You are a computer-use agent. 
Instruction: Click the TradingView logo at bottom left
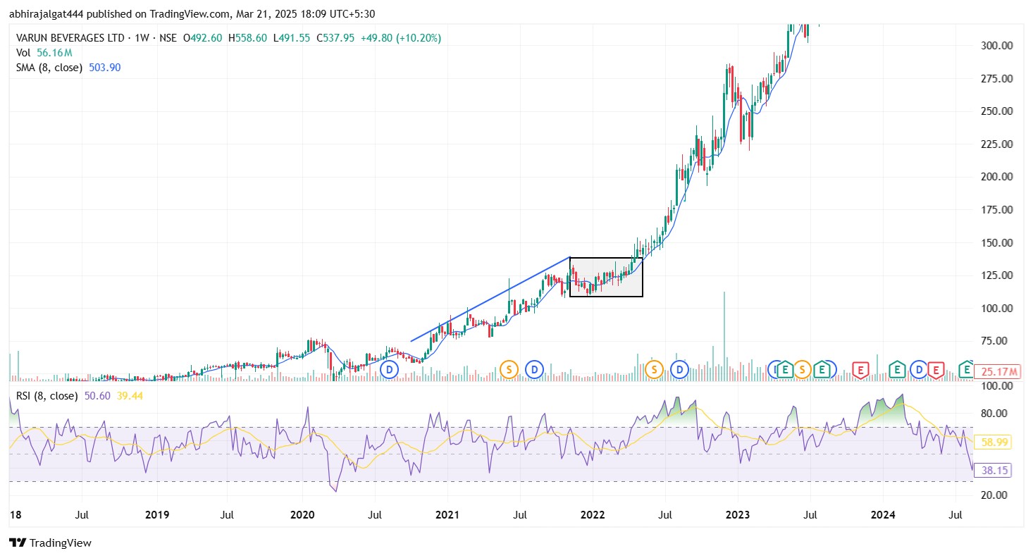tap(50, 542)
